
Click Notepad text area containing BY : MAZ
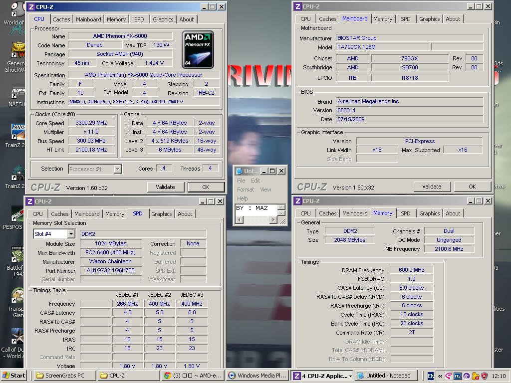tap(255, 210)
